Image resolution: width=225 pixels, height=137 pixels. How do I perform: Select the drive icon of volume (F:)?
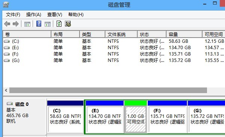[x=7, y=54]
